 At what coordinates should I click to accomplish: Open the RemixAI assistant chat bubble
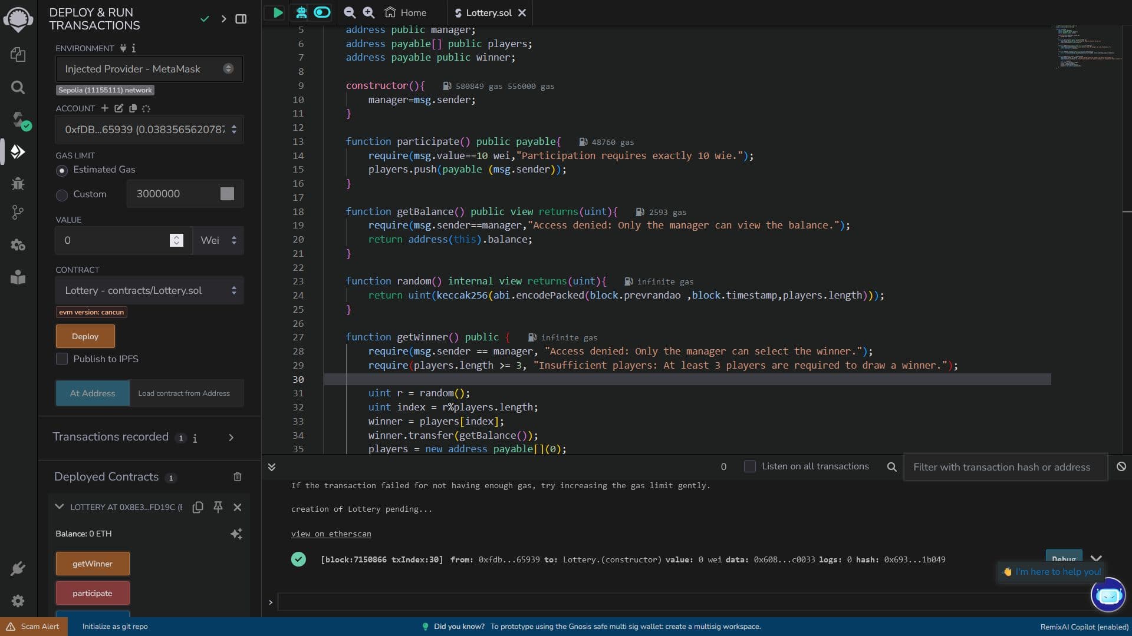(1108, 595)
